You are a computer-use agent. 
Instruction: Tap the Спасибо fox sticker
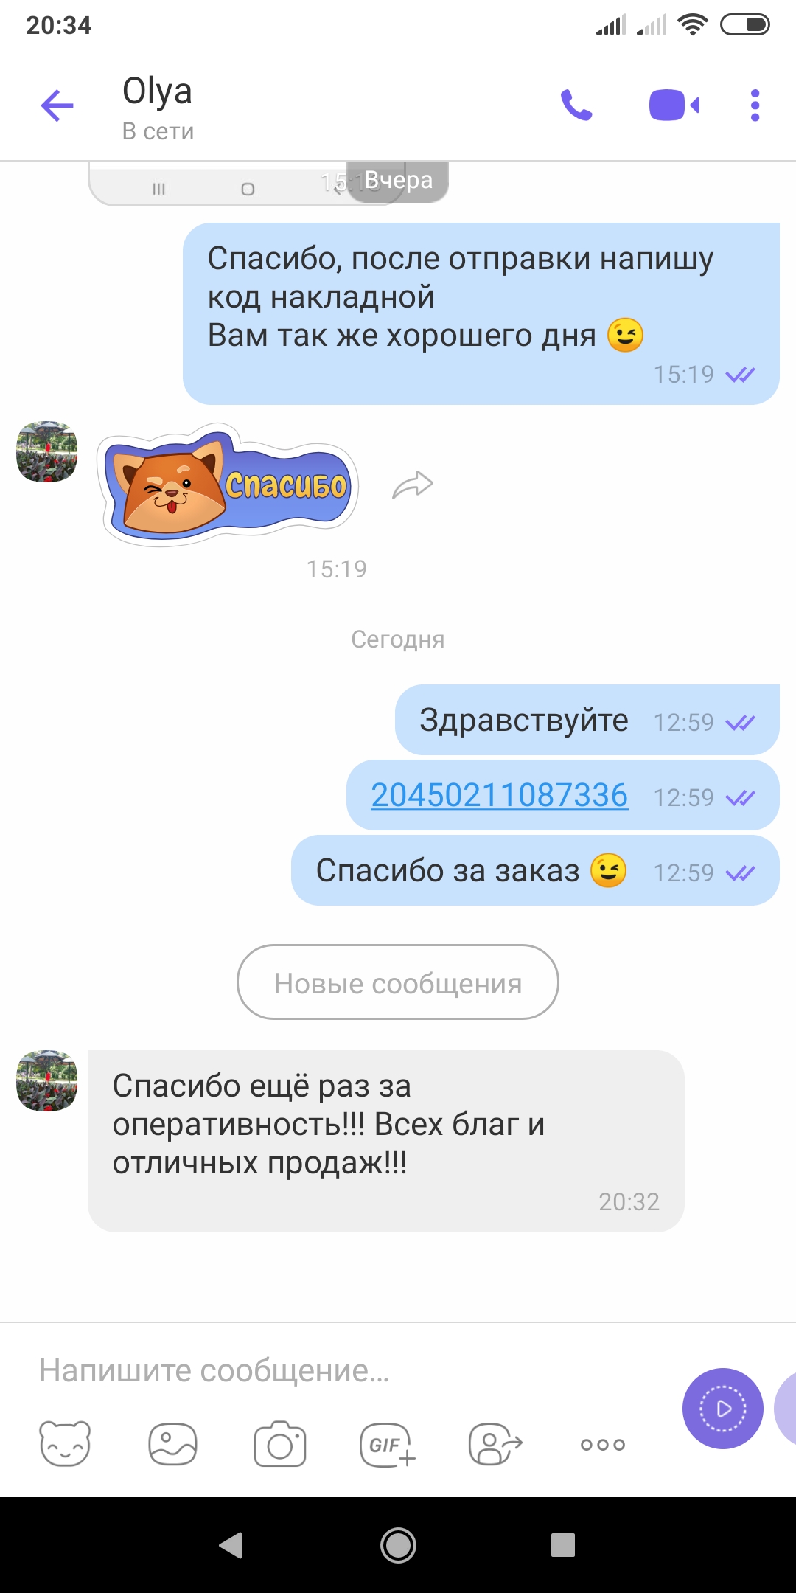point(228,485)
